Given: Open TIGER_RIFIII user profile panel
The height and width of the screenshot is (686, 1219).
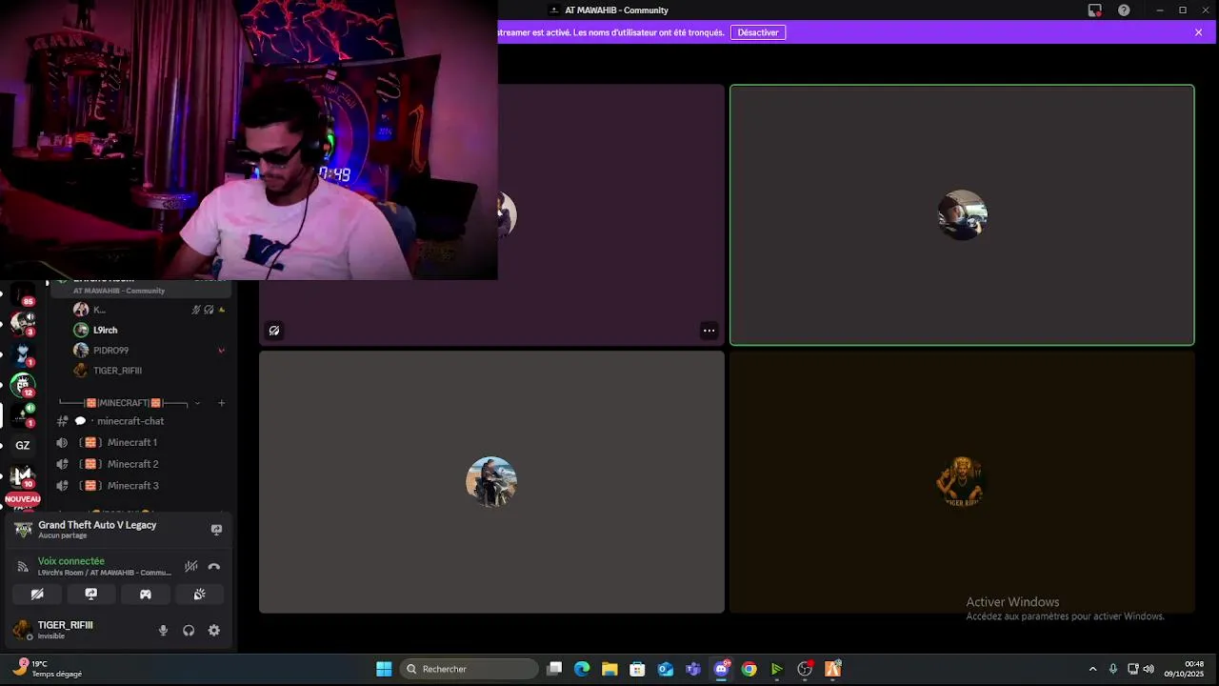Looking at the screenshot, I should [65, 630].
